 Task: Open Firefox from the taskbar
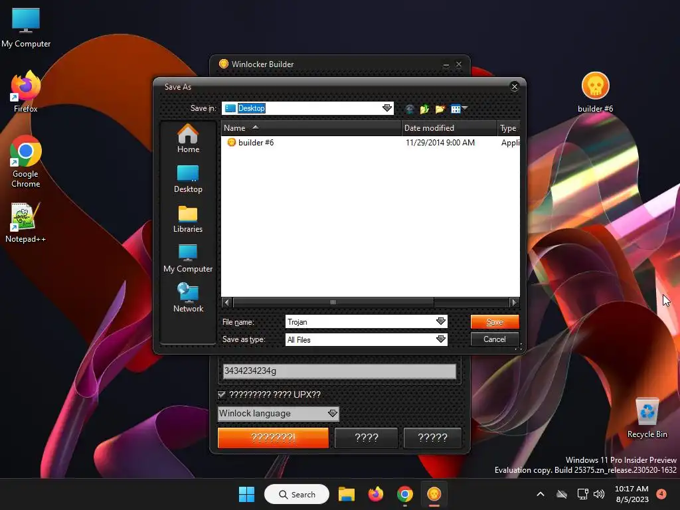(376, 494)
